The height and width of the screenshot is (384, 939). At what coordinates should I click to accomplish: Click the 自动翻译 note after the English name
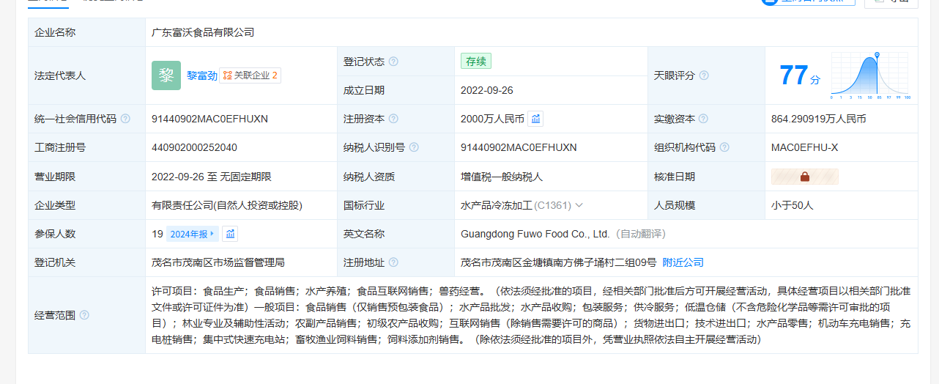click(x=640, y=234)
